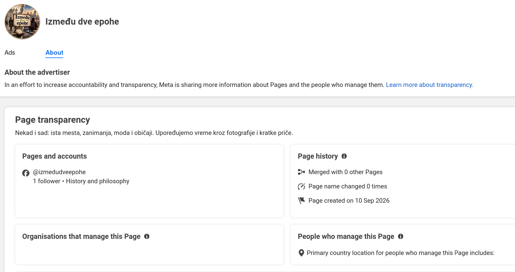The width and height of the screenshot is (515, 272).
Task: Click the Facebook logo icon
Action: 26,173
